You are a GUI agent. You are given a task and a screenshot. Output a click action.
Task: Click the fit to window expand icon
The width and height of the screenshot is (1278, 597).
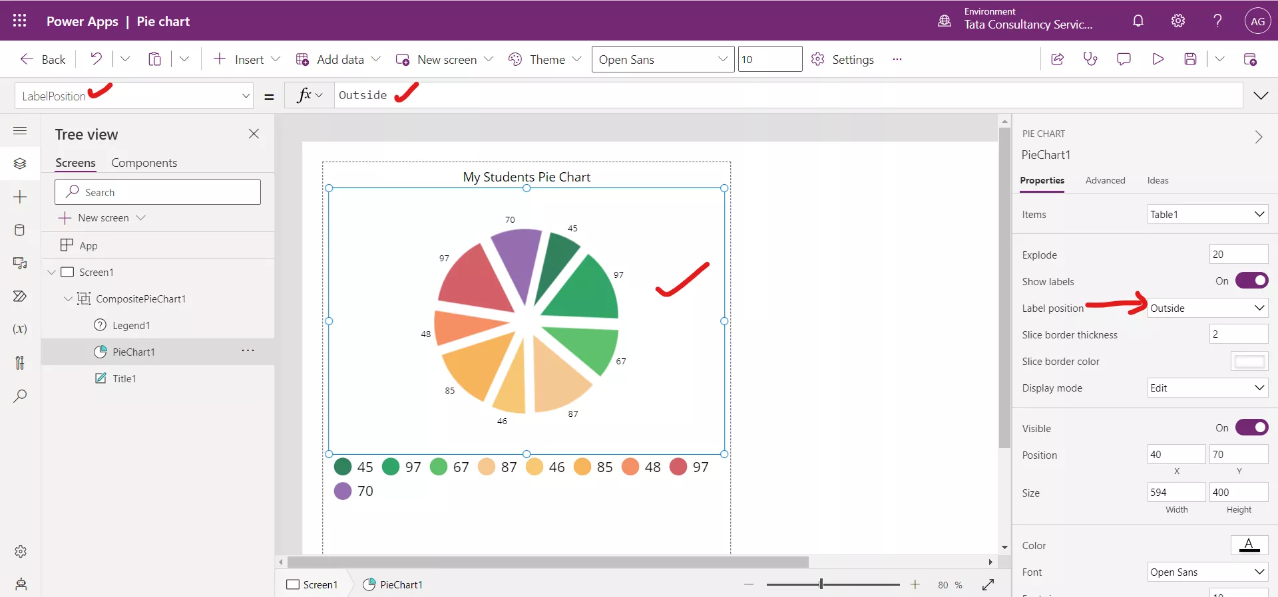click(x=988, y=584)
